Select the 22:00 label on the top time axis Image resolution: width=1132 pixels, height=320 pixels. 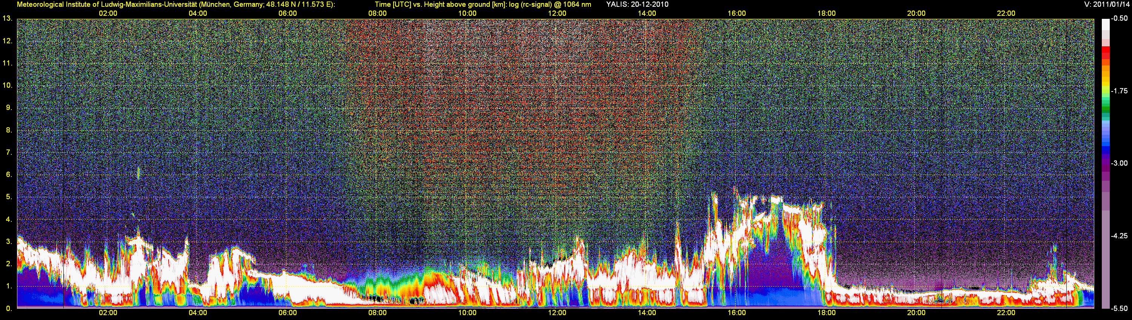pyautogui.click(x=1006, y=14)
